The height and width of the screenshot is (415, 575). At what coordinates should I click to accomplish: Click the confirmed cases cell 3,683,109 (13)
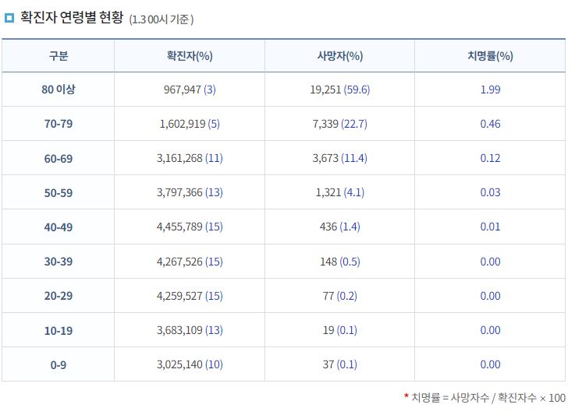(190, 330)
